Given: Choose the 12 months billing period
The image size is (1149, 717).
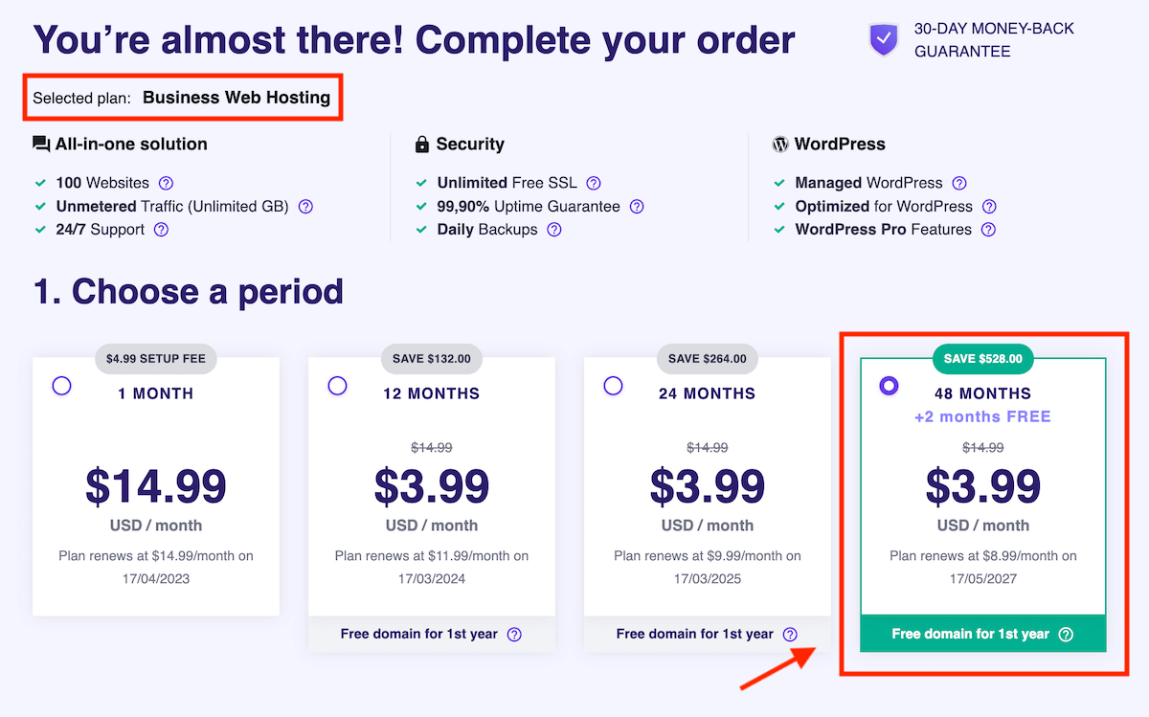Looking at the screenshot, I should (x=337, y=386).
